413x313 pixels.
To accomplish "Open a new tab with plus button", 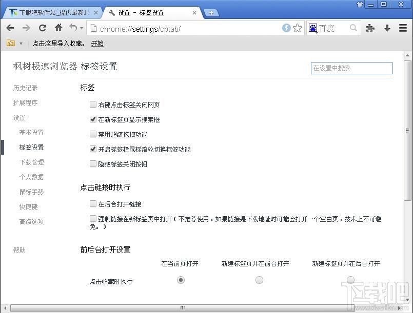I will click(211, 13).
